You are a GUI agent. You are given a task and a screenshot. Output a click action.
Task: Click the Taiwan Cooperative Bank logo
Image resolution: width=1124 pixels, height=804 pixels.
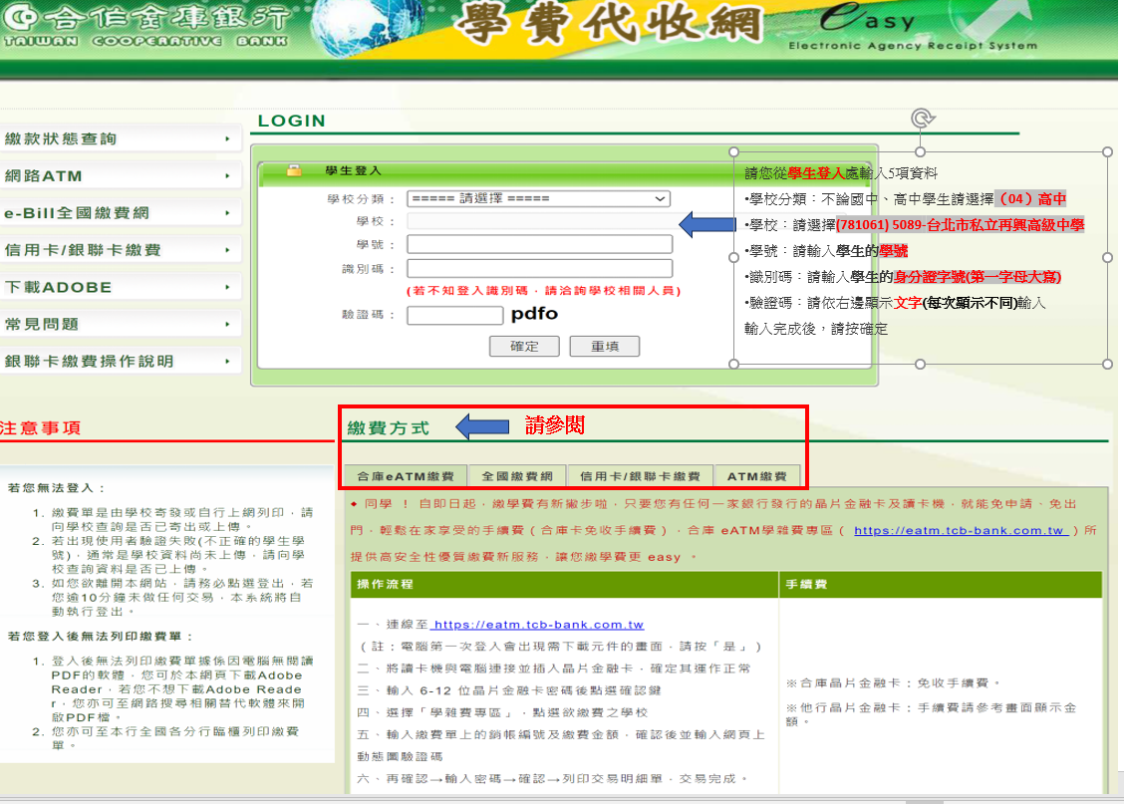coord(145,26)
